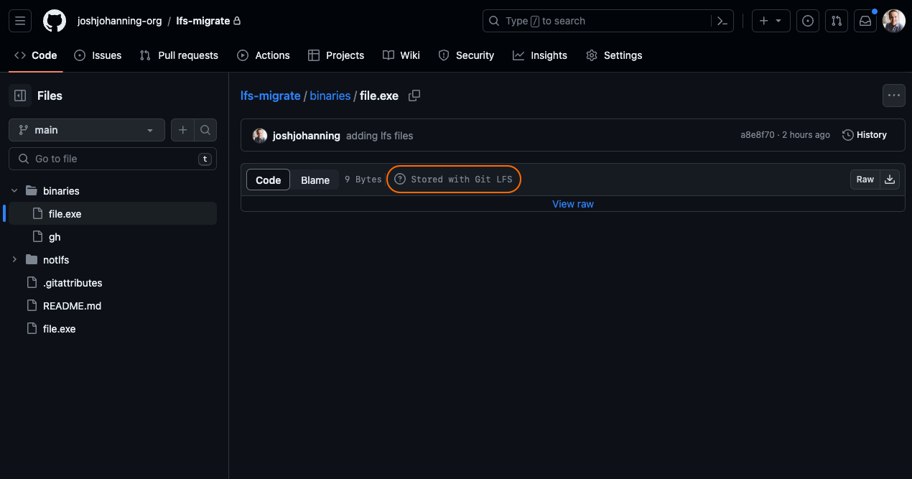912x479 pixels.
Task: Open commit History
Action: tap(865, 135)
